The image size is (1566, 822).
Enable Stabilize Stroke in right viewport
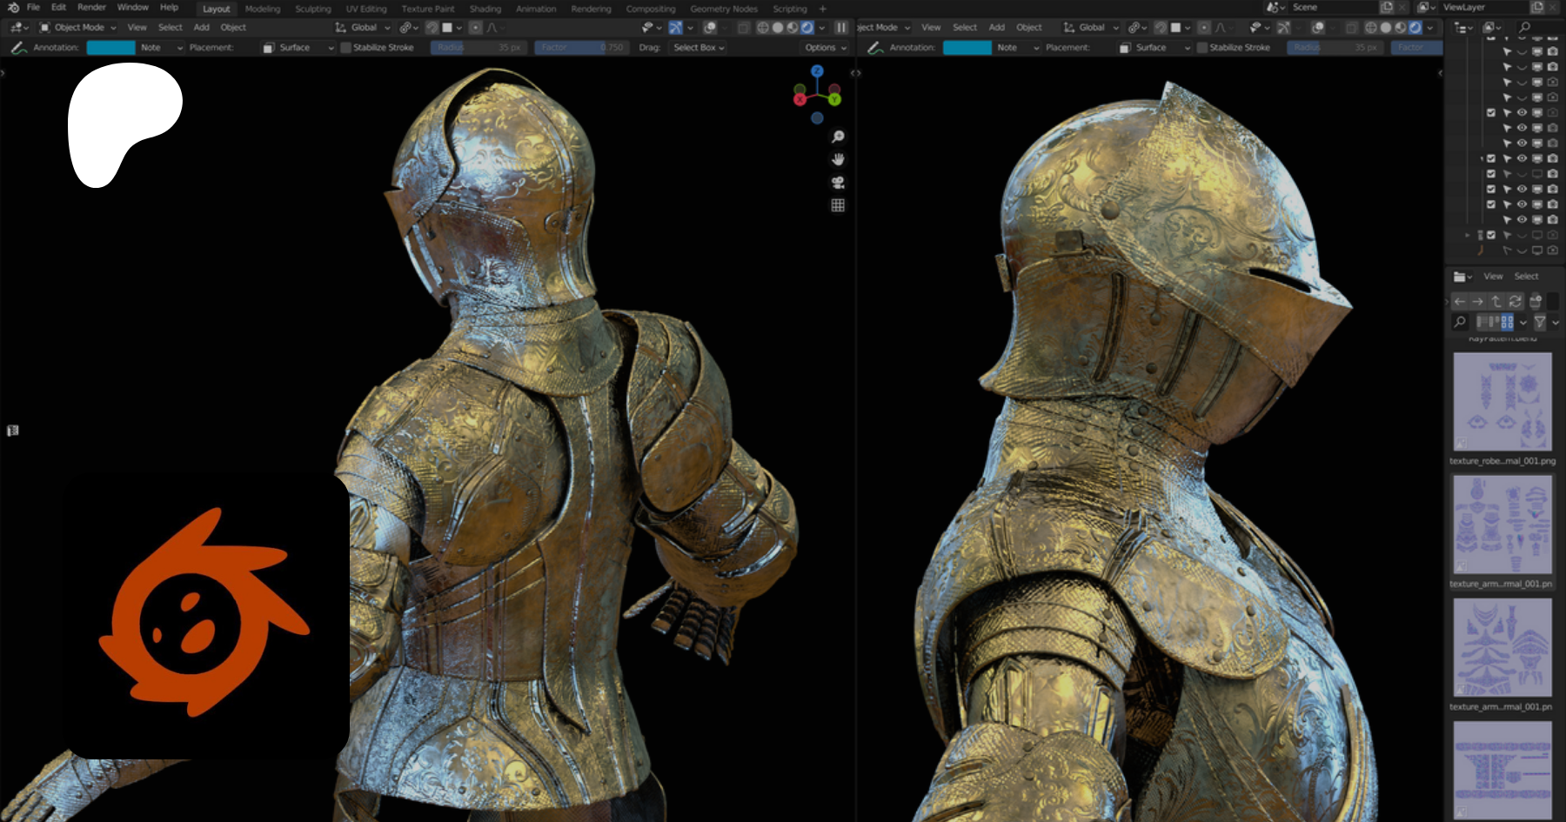click(x=1202, y=48)
